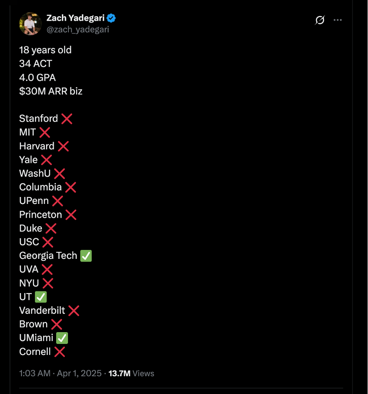Click the 13.7M Views count

(x=131, y=373)
